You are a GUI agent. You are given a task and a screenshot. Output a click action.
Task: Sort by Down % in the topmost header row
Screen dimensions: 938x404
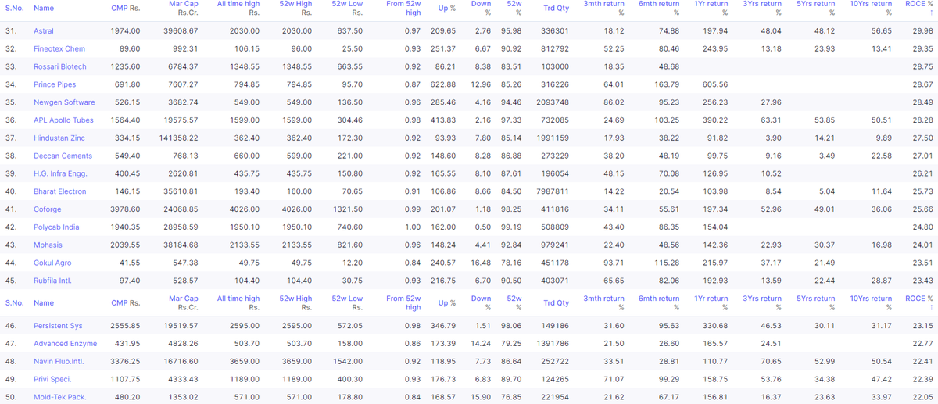482,9
